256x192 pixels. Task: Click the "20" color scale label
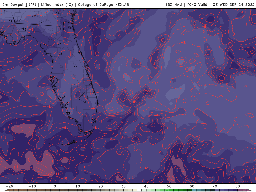[100, 186]
